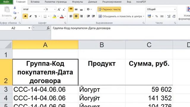Switch to the novaPDF tab
Image resolution: width=190 pixels, height=107 pixels.
[x=141, y=2]
